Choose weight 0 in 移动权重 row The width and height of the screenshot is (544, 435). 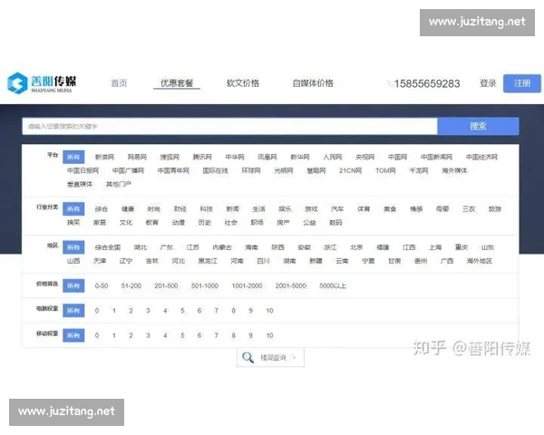point(97,336)
